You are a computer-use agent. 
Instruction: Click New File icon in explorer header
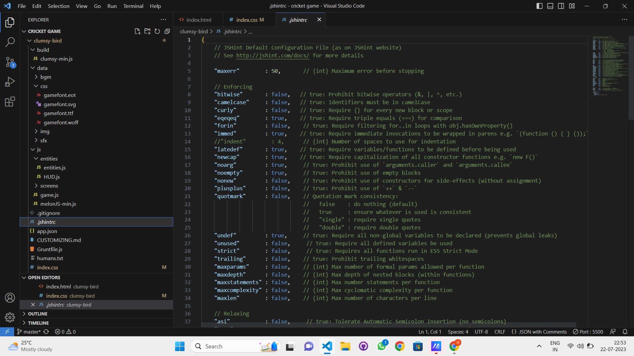coord(137,31)
